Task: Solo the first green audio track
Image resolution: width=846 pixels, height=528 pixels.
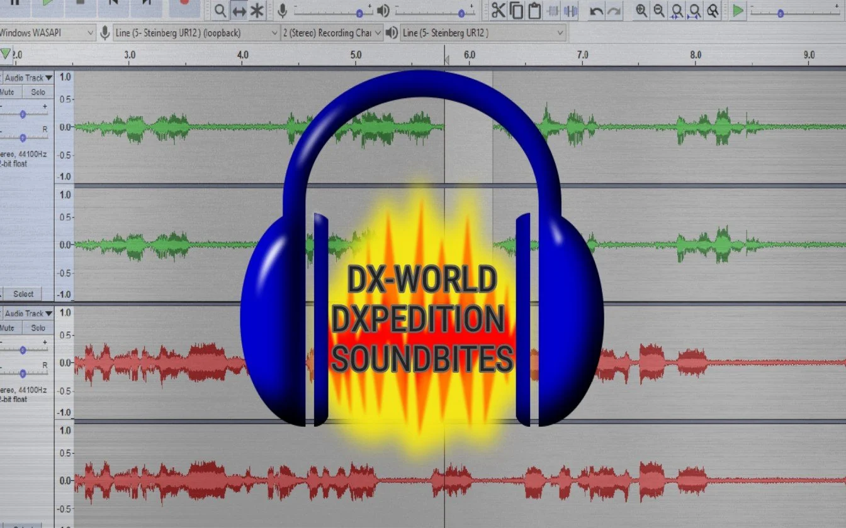Action: point(38,92)
